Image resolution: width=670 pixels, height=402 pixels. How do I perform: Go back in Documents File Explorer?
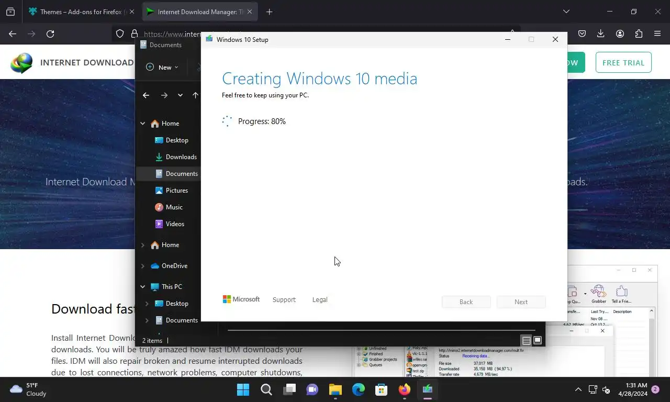tap(146, 95)
